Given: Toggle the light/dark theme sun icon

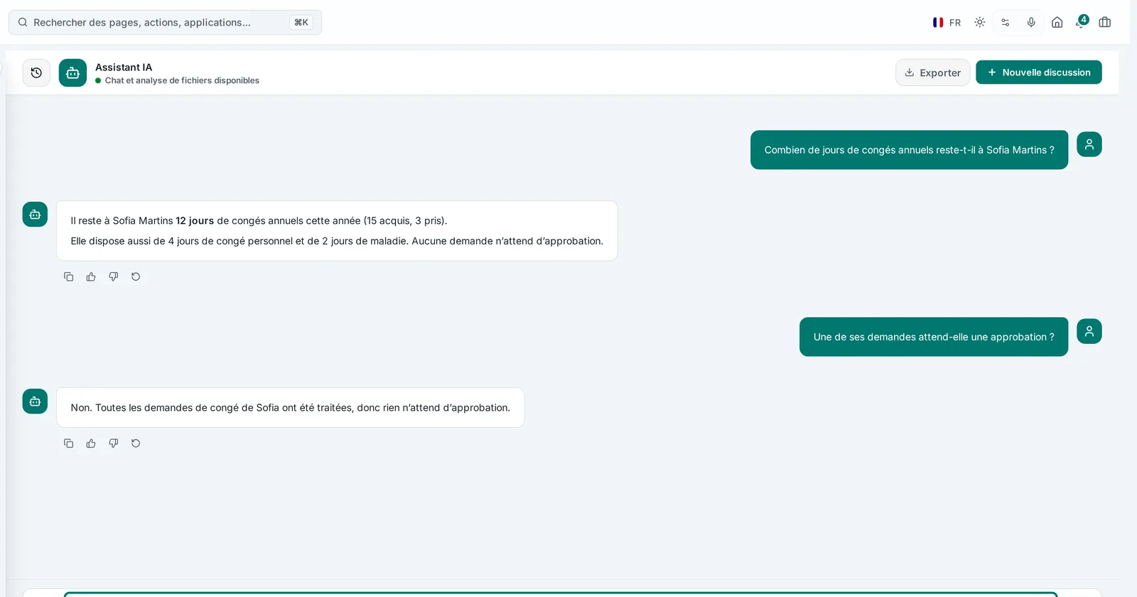Looking at the screenshot, I should point(980,22).
